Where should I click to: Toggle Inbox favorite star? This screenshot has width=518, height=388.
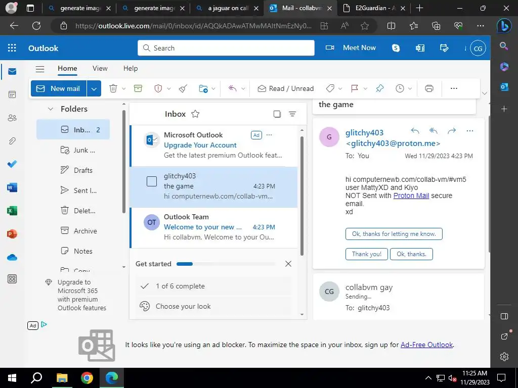tap(195, 114)
